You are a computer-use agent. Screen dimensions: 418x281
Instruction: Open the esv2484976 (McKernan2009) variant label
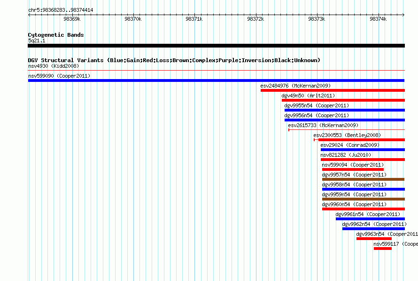coord(295,86)
